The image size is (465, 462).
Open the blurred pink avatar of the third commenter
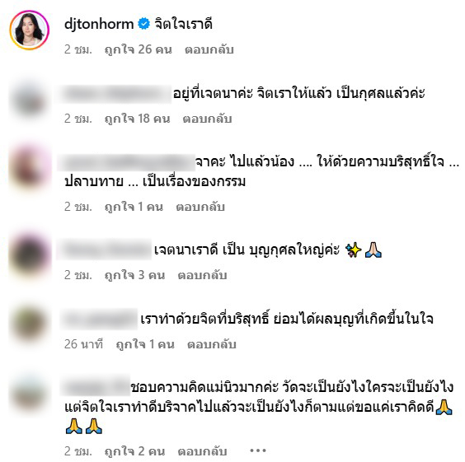[30, 167]
